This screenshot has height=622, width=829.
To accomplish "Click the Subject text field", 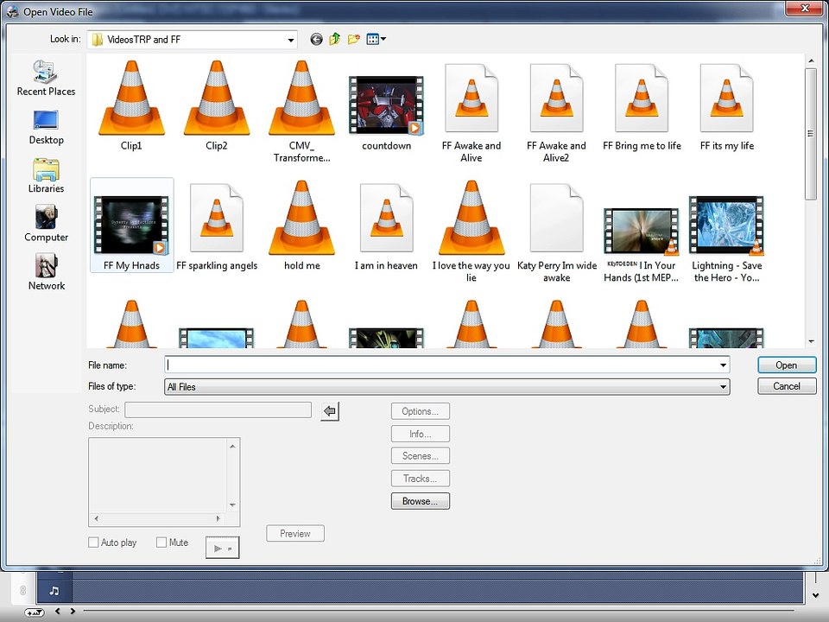I will point(218,409).
